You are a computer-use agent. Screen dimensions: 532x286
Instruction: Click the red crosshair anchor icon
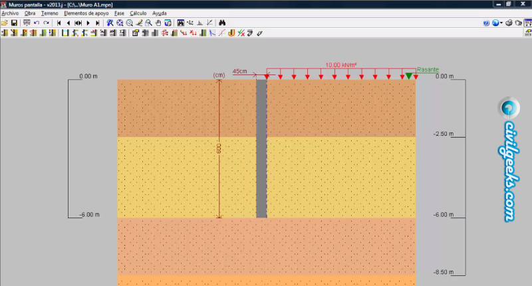[x=164, y=33]
